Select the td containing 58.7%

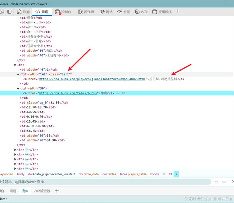[x=32, y=131]
